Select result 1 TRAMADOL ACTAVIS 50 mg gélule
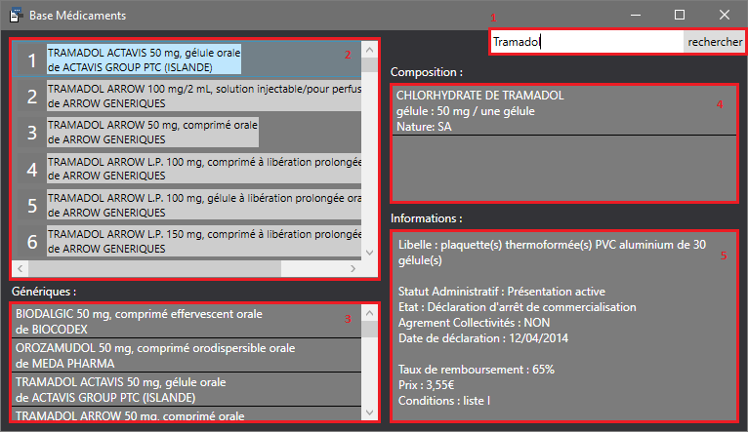This screenshot has width=748, height=432. [x=187, y=60]
